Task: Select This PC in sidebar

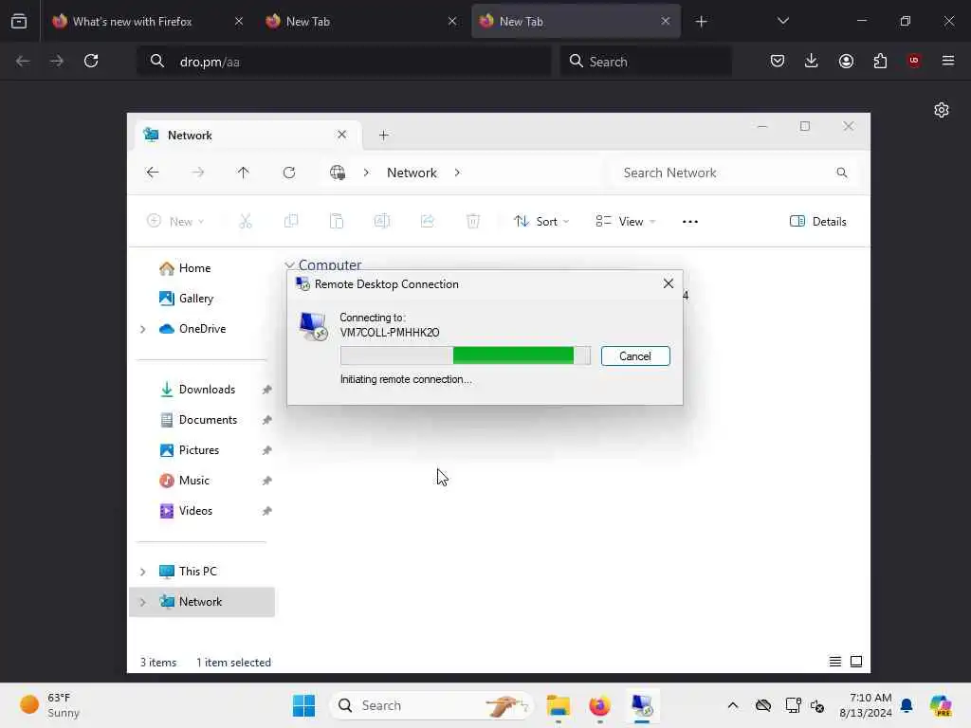Action: pyautogui.click(x=197, y=572)
